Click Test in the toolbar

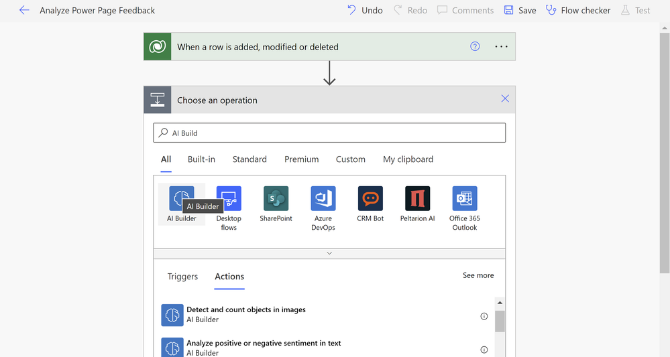(x=635, y=10)
